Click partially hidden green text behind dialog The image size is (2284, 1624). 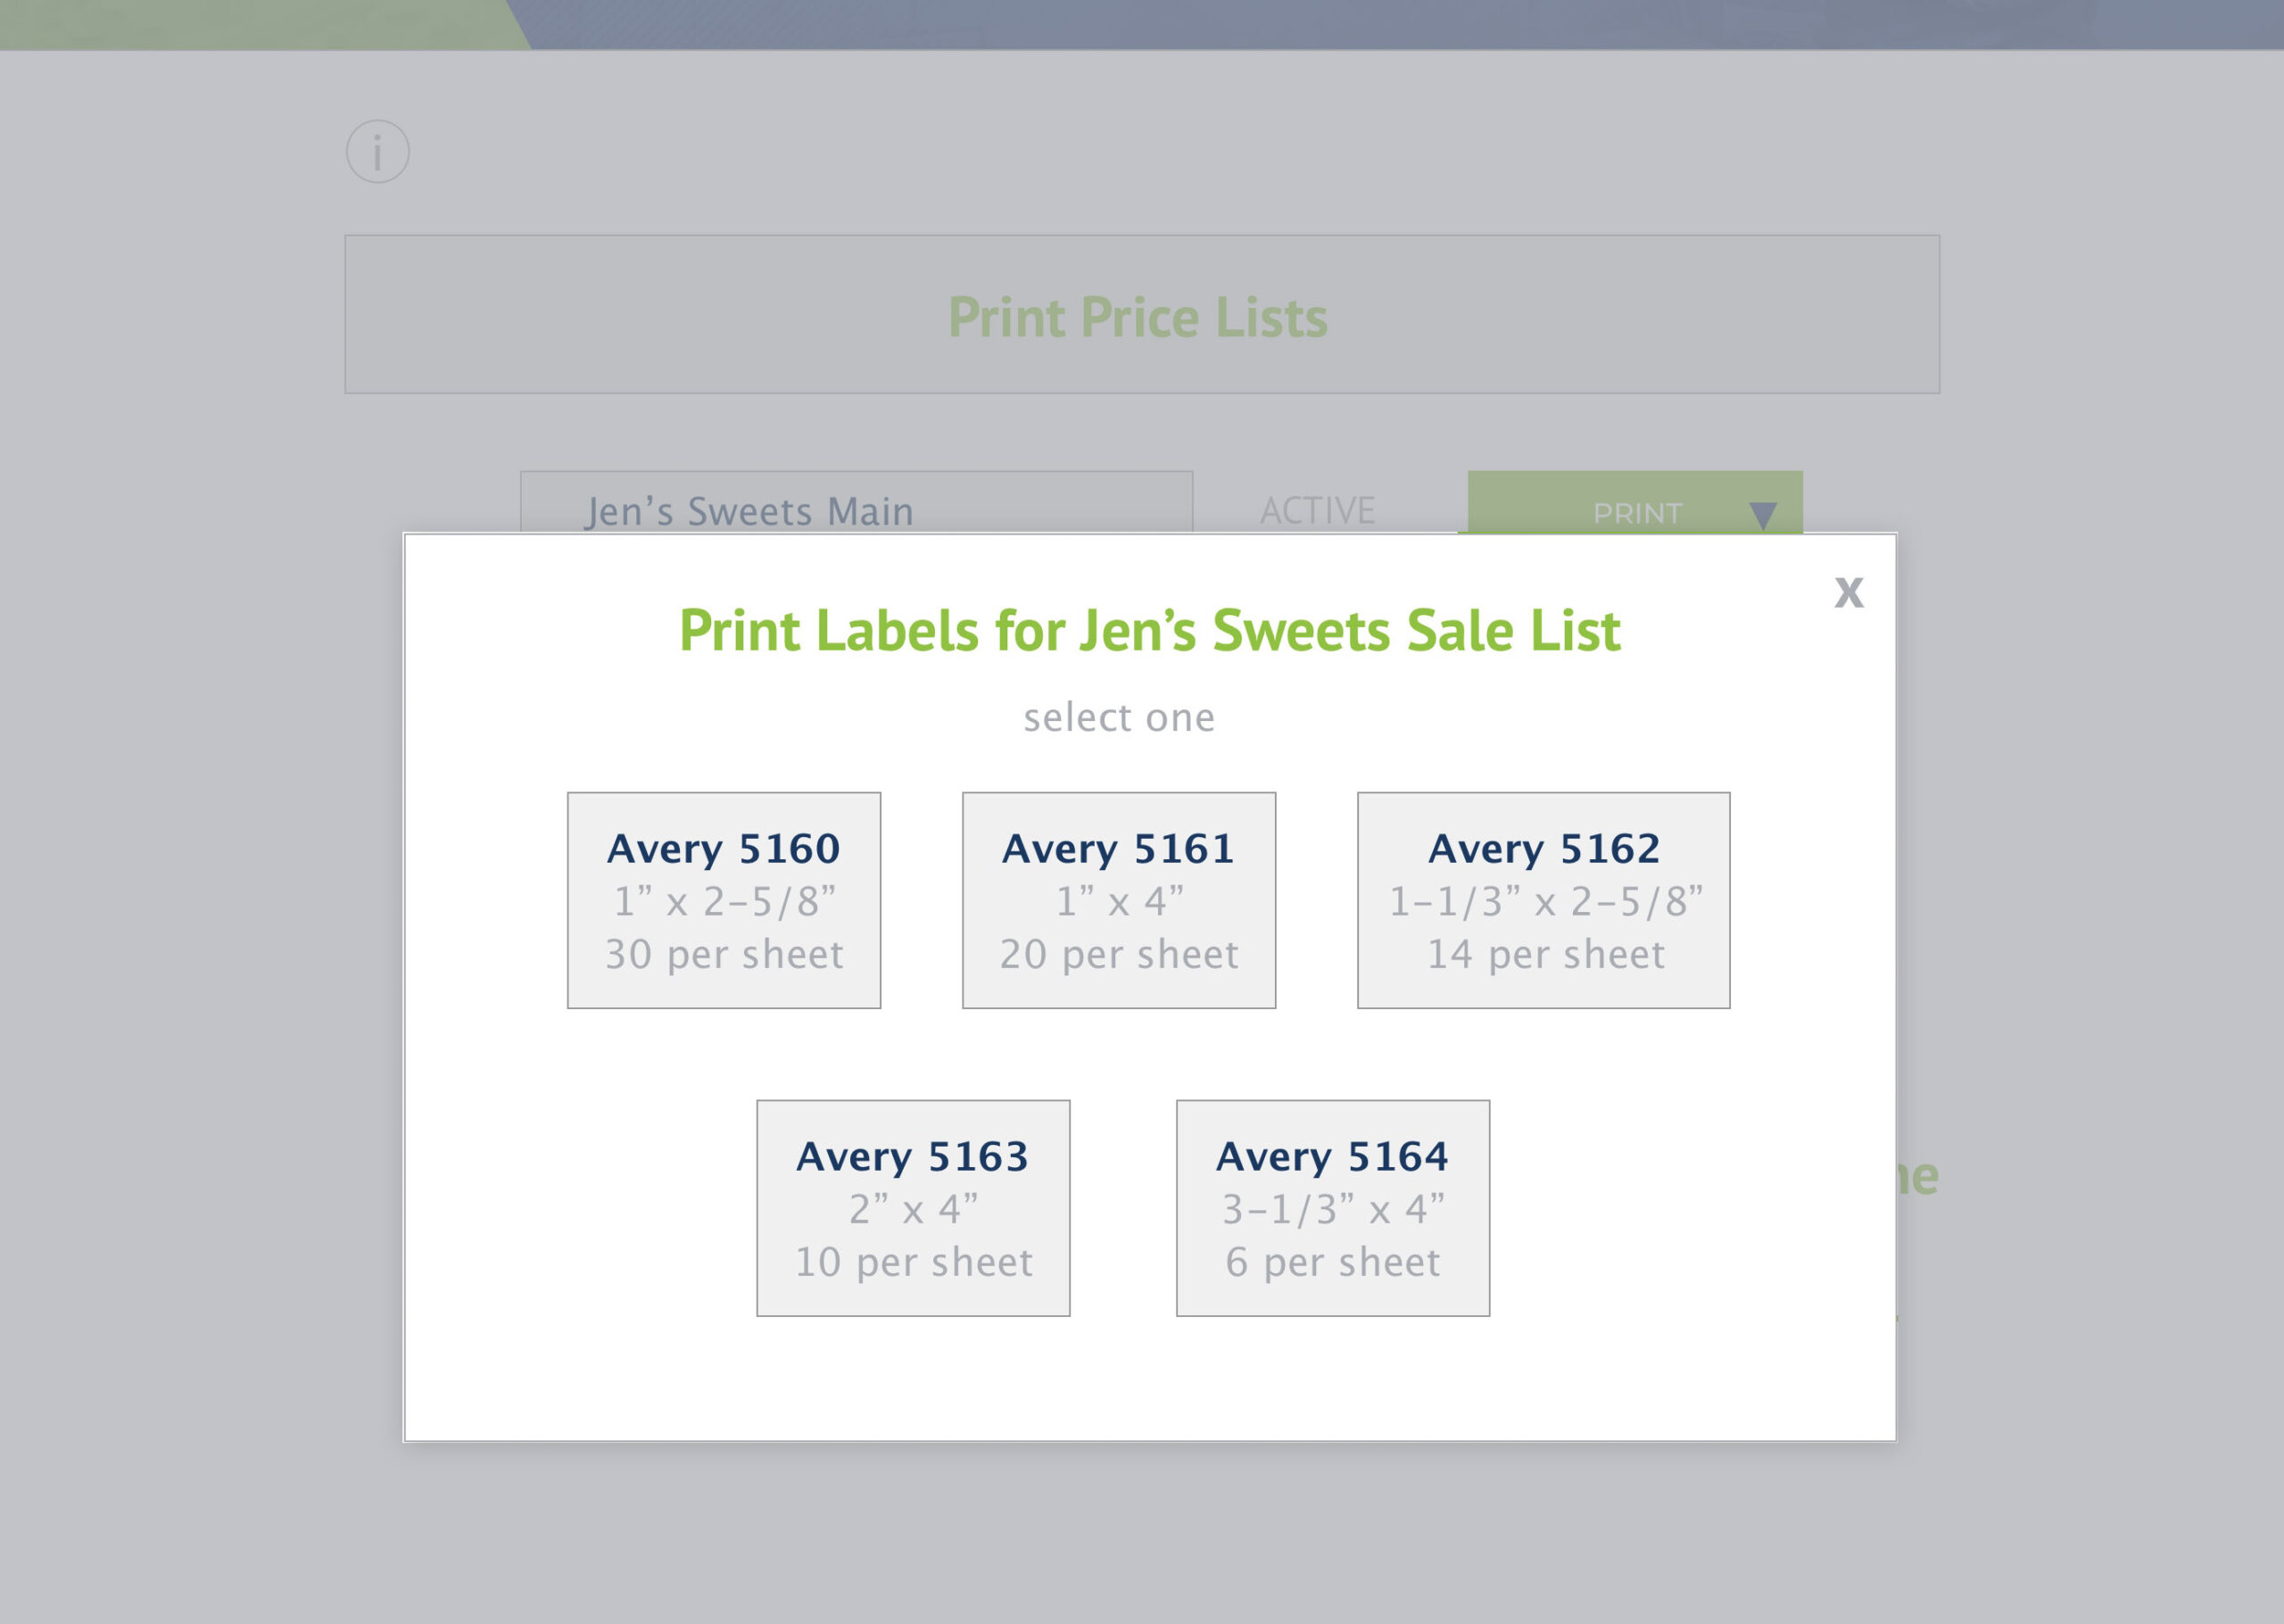[1917, 1177]
